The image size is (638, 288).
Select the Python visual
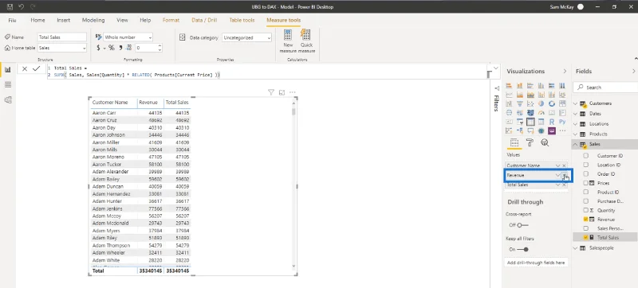coord(562,122)
